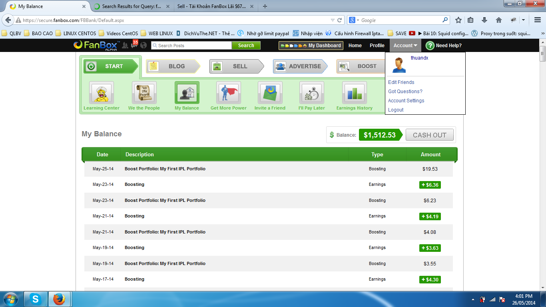The image size is (546, 307).
Task: Bookmark this page with the star icon
Action: (458, 20)
